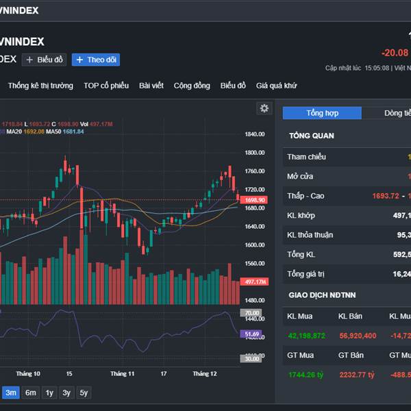Click the 497.17M volume label

click(255, 282)
